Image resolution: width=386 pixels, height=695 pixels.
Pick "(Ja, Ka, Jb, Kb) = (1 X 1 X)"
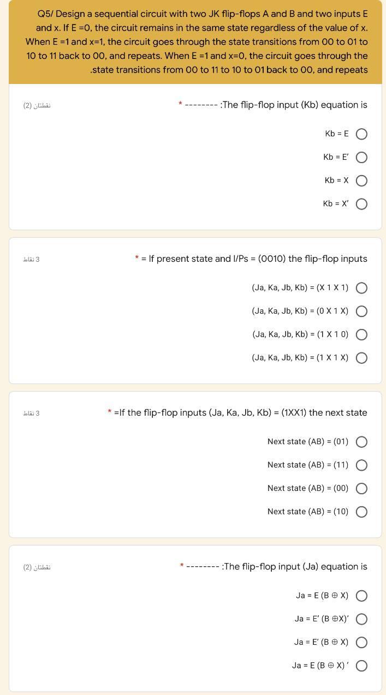pos(361,358)
